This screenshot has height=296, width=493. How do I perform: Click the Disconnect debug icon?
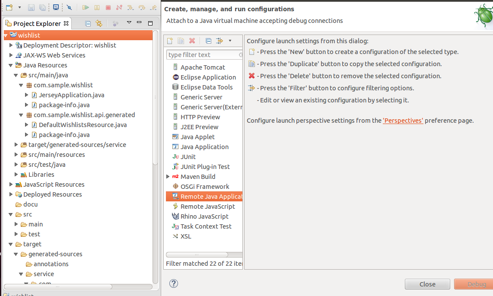click(119, 7)
